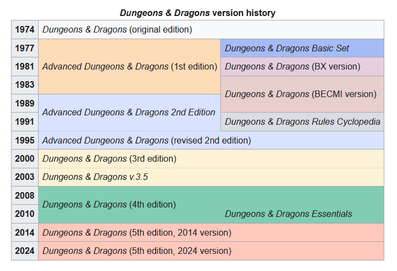
Task: Select the 1995 year cell
Action: click(x=25, y=140)
